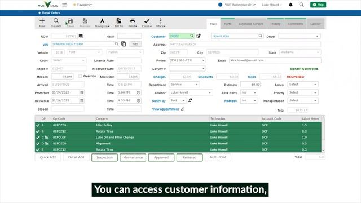Open Delivered time clock picker
Viewport: 361px width, 203px height.
point(138,100)
